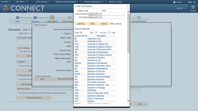The height and width of the screenshot is (111, 198).
Task: Click the next results arrow icon
Action: pyautogui.click(x=109, y=32)
